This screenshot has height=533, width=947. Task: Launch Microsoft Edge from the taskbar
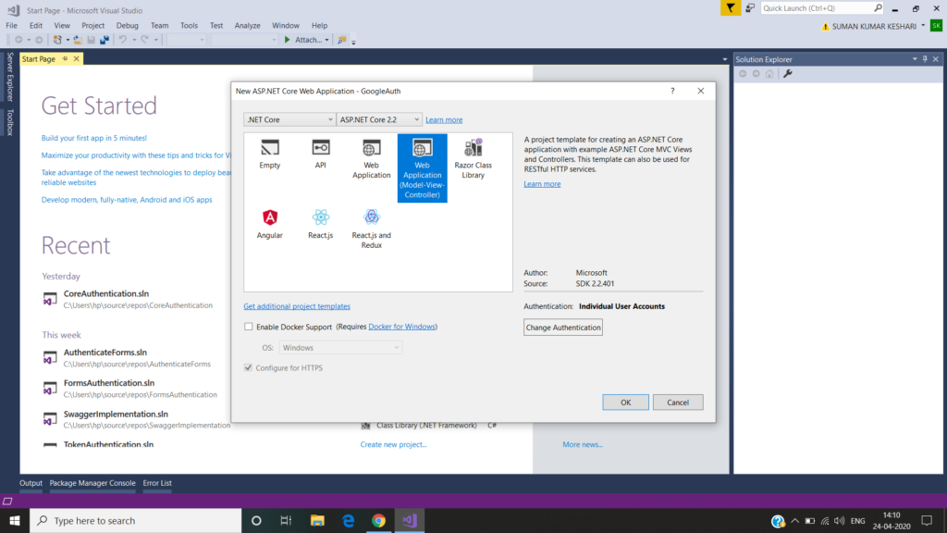click(349, 521)
